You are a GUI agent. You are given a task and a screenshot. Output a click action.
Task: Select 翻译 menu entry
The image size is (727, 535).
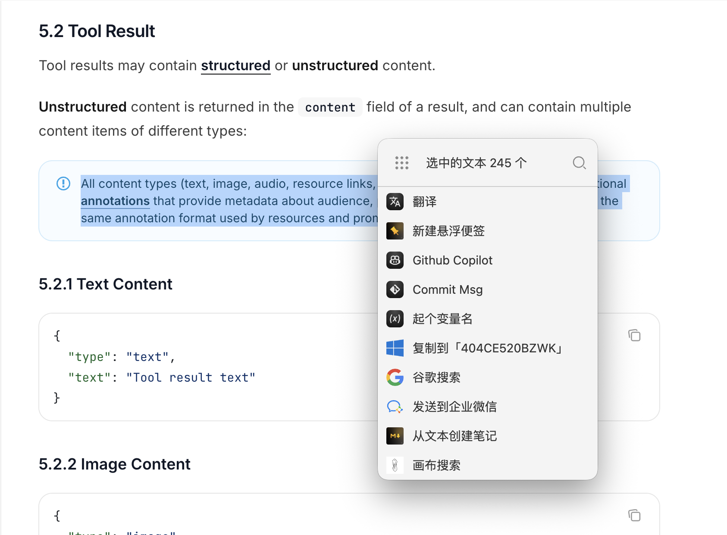425,202
